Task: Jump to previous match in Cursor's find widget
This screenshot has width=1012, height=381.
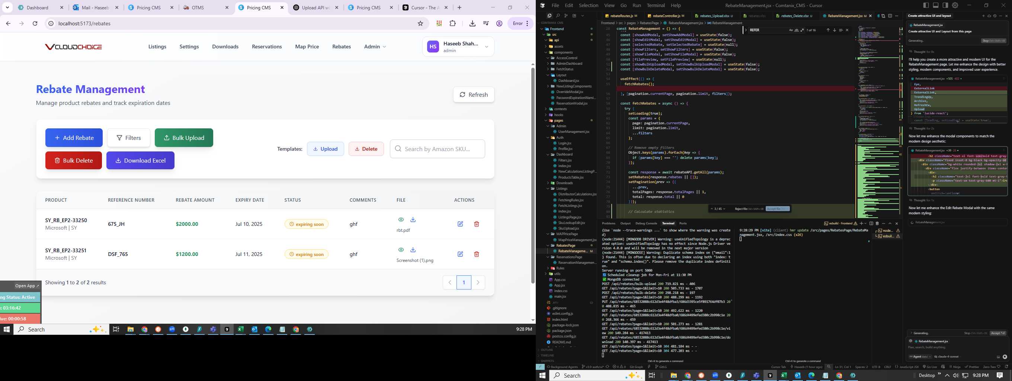Action: [x=828, y=30]
